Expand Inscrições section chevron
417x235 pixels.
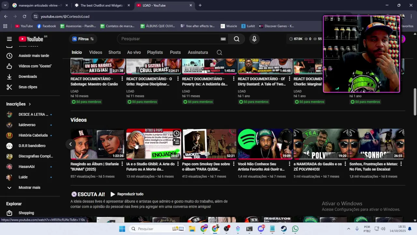(30, 104)
